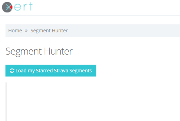
Task: Click the gray vertical bar below button
Action: pos(6,101)
